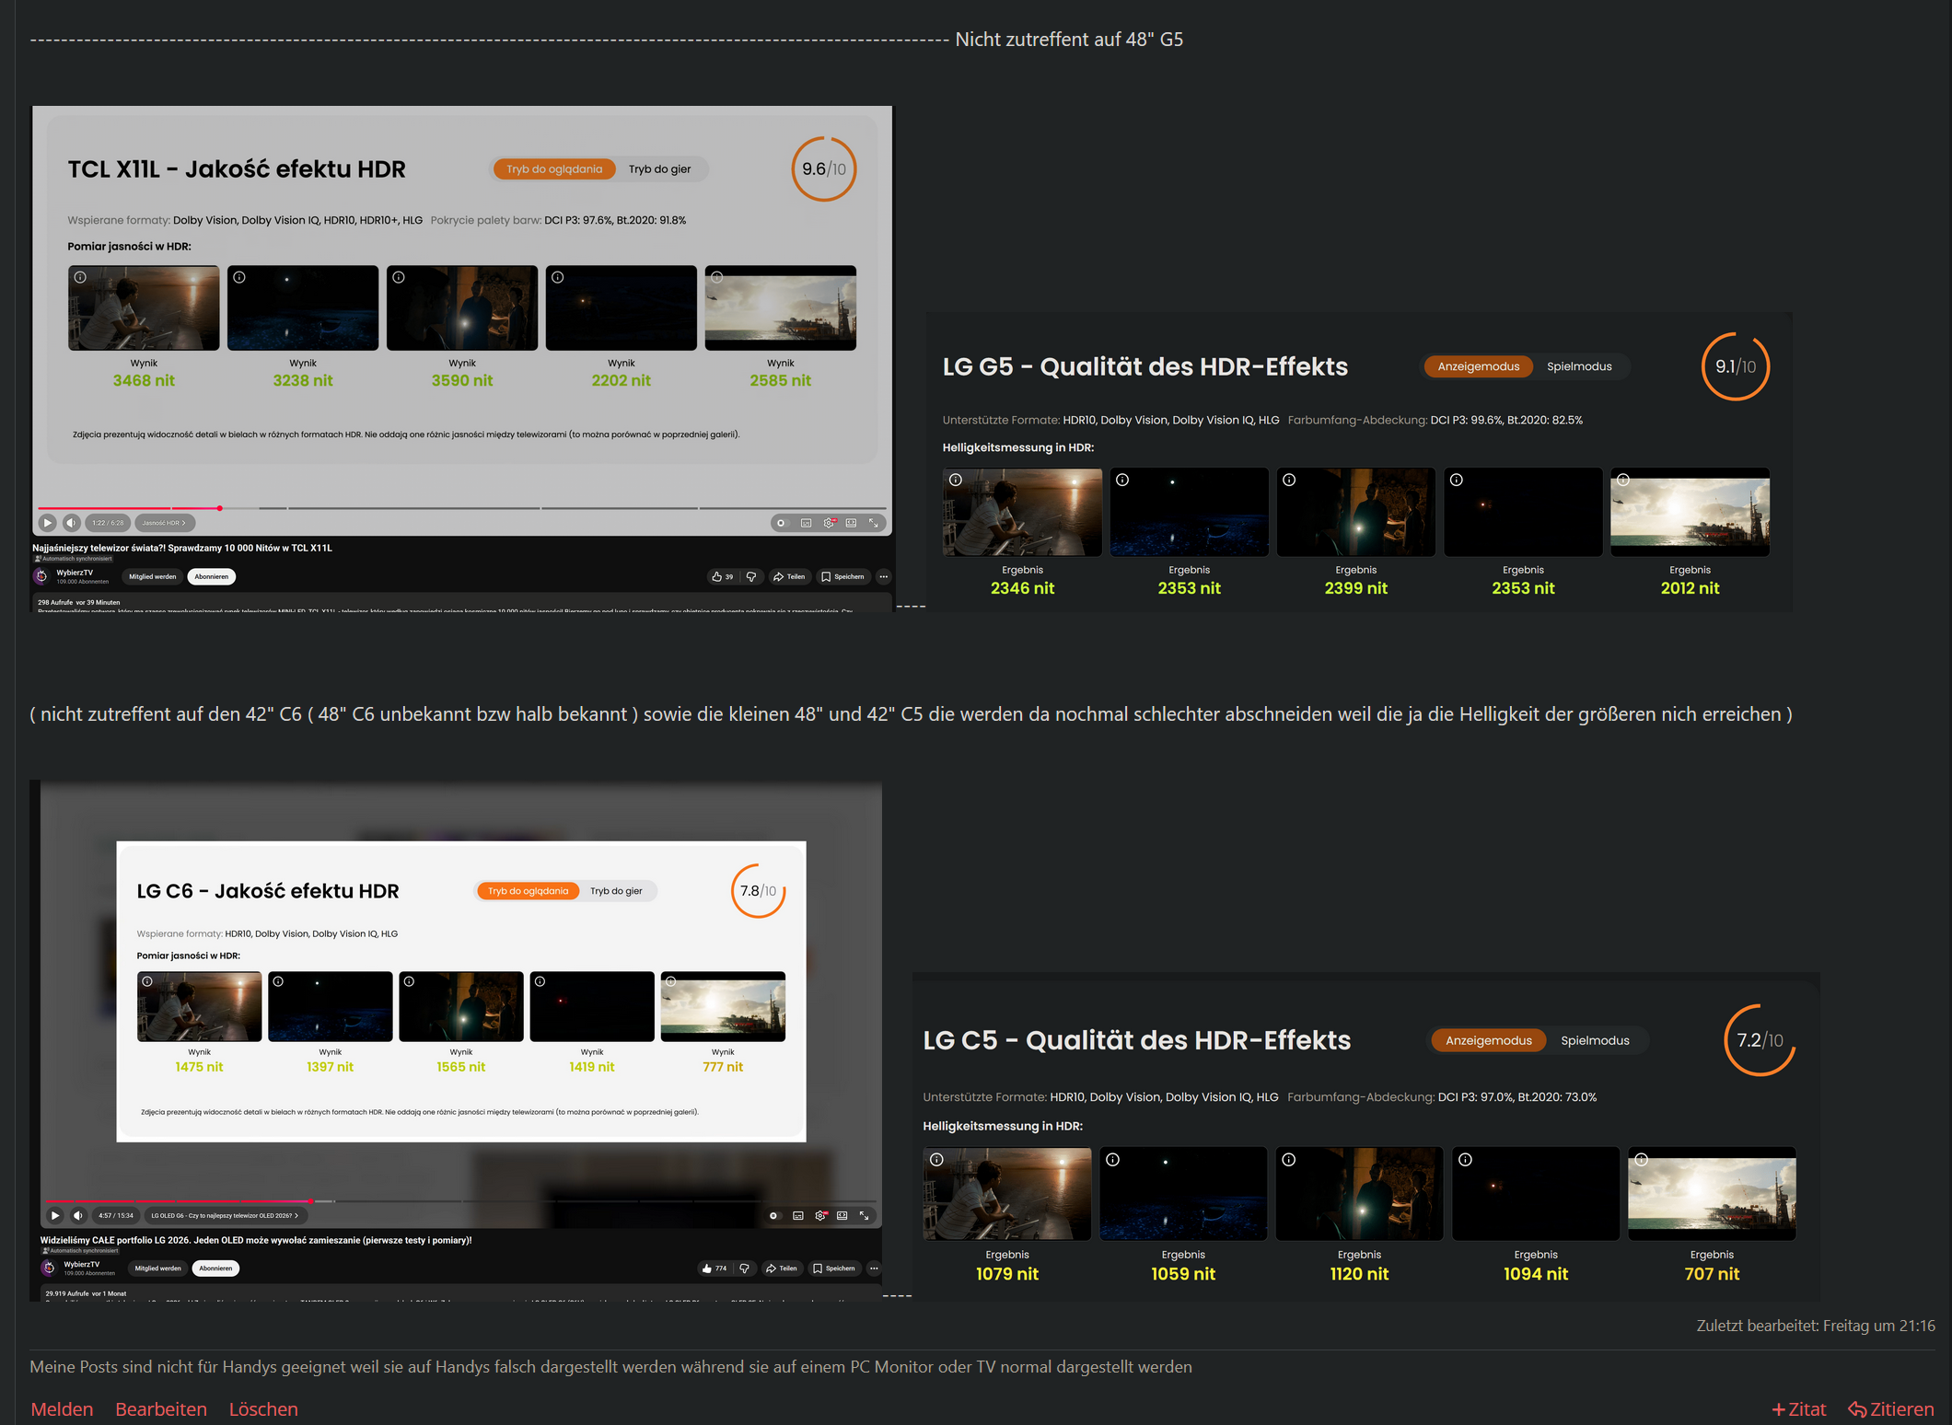Like the TCL X11L video (39 likes)
Viewport: 1952px width, 1425px height.
[722, 577]
